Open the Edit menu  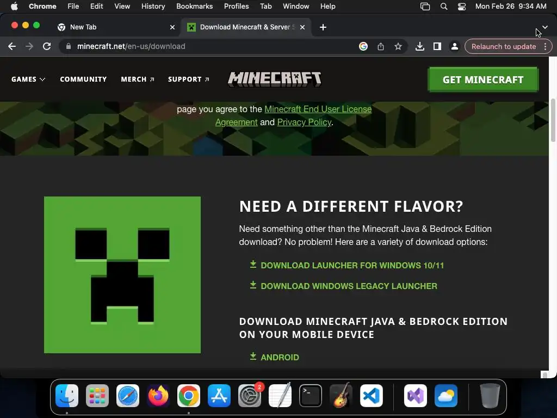coord(96,6)
